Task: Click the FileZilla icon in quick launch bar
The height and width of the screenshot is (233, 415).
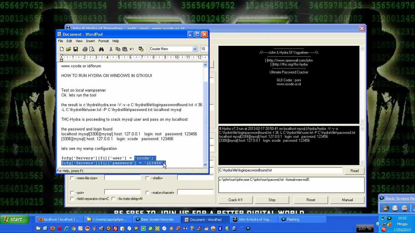Action: [x=115, y=228]
